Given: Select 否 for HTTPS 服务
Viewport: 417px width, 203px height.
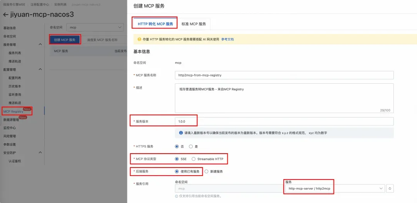Looking at the screenshot, I should click(176, 146).
